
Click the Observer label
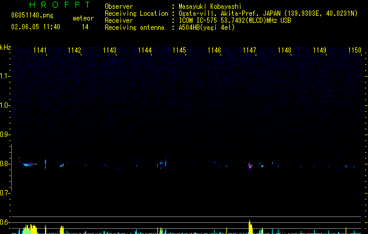(119, 6)
